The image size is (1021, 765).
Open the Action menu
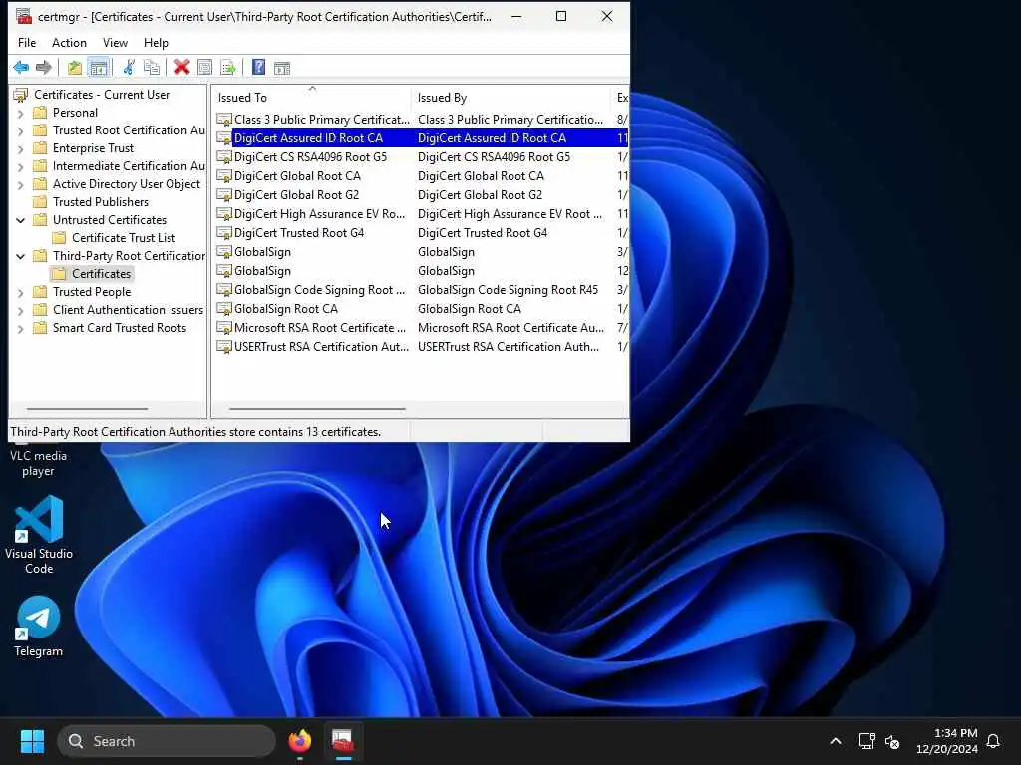(69, 42)
